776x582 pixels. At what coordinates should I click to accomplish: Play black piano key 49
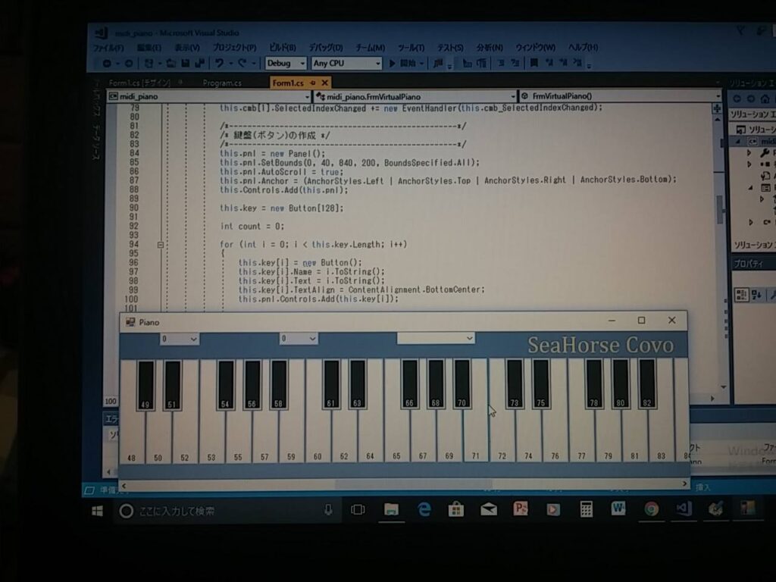(145, 385)
